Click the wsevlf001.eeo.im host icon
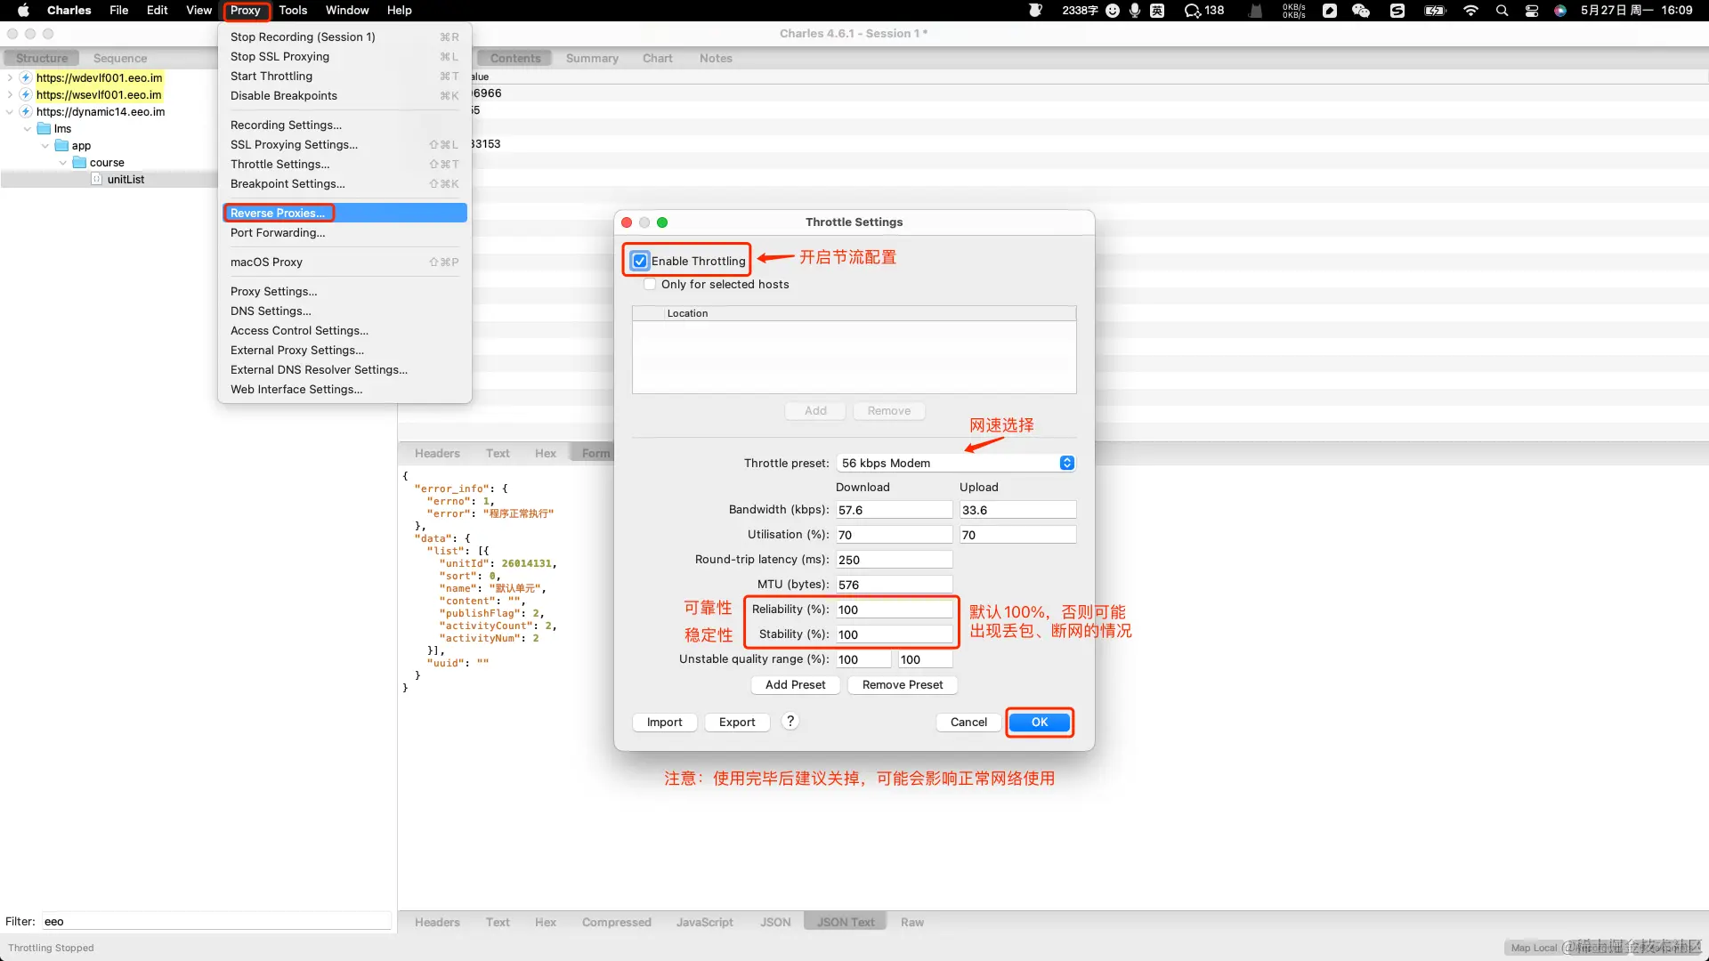 tap(26, 94)
